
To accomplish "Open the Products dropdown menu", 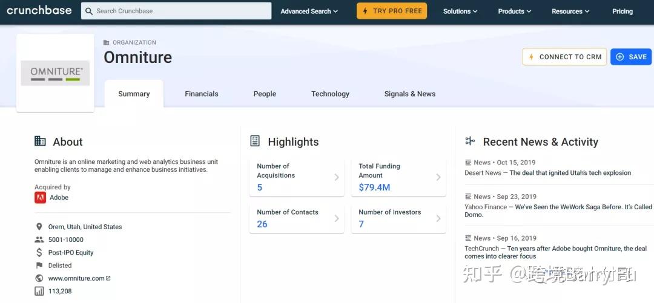I will tap(514, 11).
